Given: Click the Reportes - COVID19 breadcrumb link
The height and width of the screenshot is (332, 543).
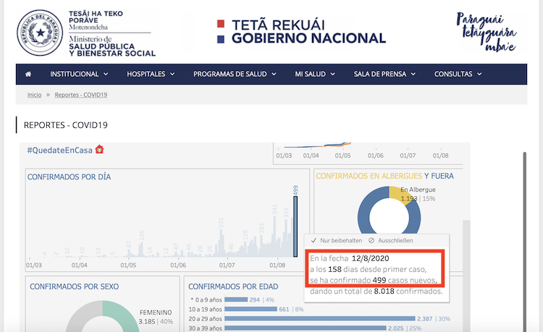Looking at the screenshot, I should pos(81,95).
